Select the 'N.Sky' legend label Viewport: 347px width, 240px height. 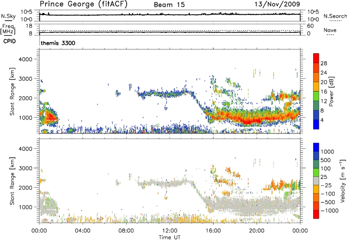point(8,16)
